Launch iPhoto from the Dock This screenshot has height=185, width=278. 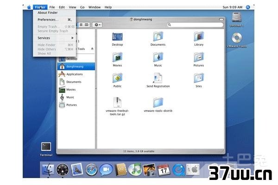(149, 170)
